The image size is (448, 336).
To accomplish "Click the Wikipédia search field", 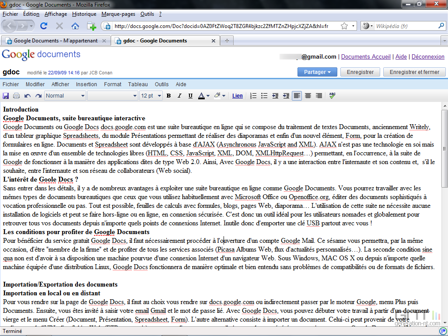I will [x=406, y=26].
